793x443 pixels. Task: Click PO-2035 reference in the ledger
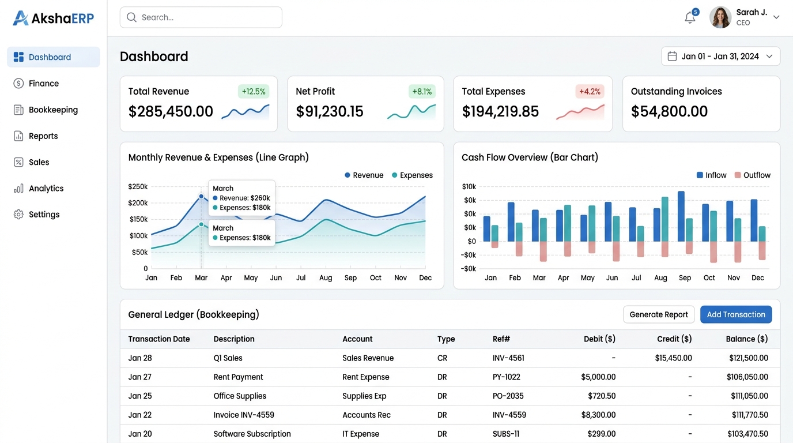point(508,396)
